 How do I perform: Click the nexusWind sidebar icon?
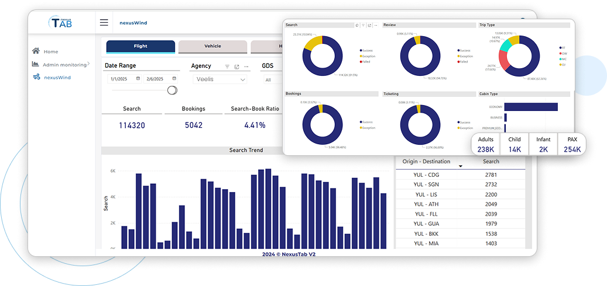click(x=36, y=77)
